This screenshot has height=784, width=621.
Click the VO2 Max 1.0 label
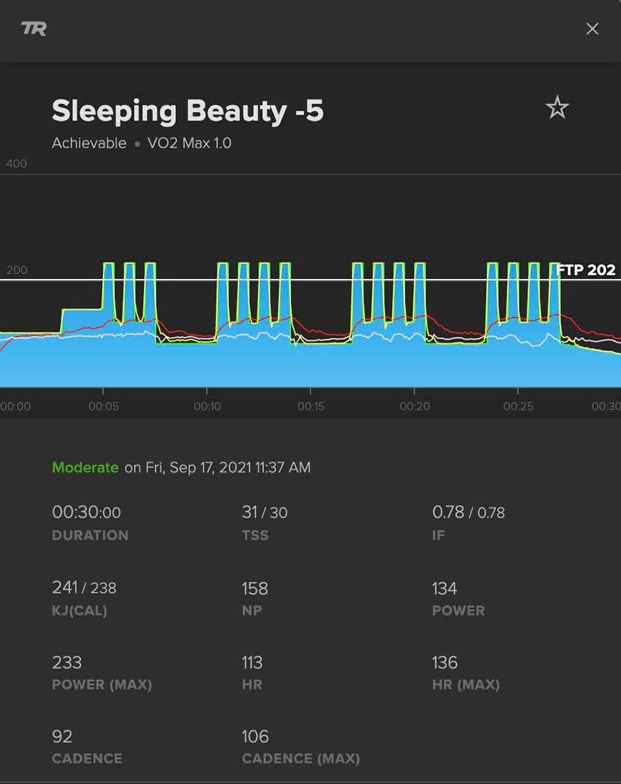coord(189,143)
